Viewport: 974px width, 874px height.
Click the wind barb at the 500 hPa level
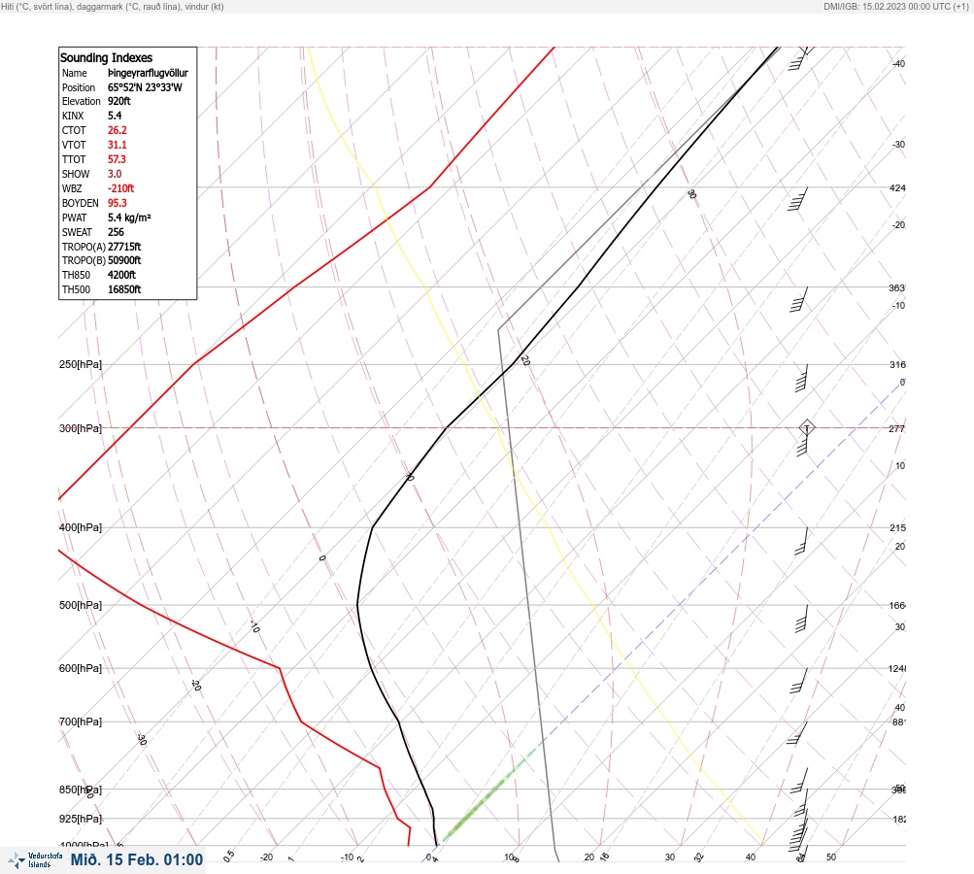pos(802,619)
